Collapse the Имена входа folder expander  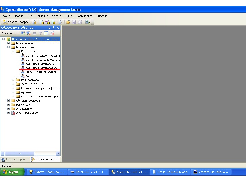coord(13,51)
